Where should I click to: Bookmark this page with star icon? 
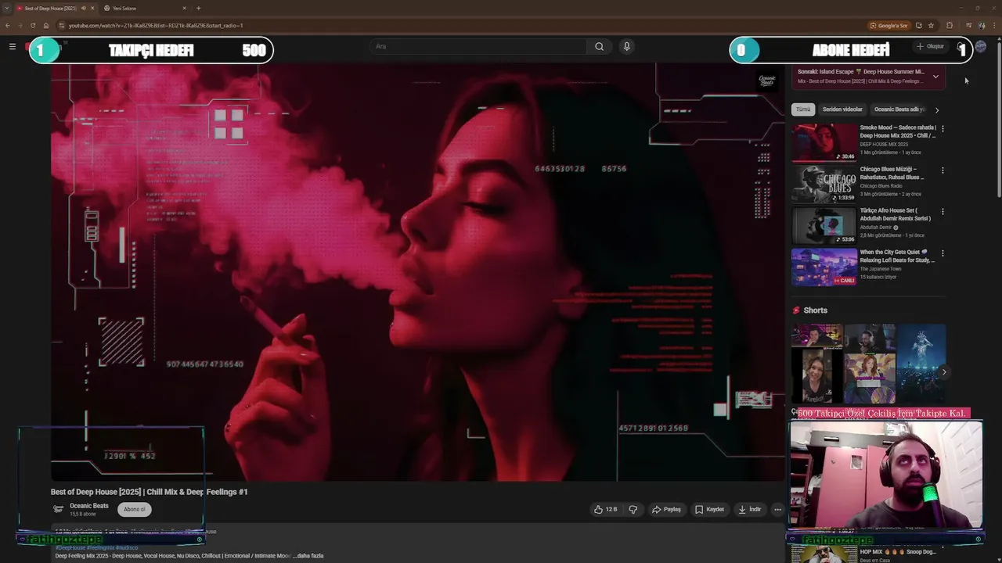click(x=931, y=25)
